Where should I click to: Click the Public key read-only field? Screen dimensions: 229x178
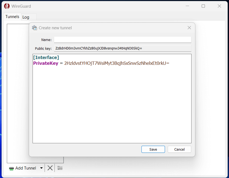[x=122, y=48]
